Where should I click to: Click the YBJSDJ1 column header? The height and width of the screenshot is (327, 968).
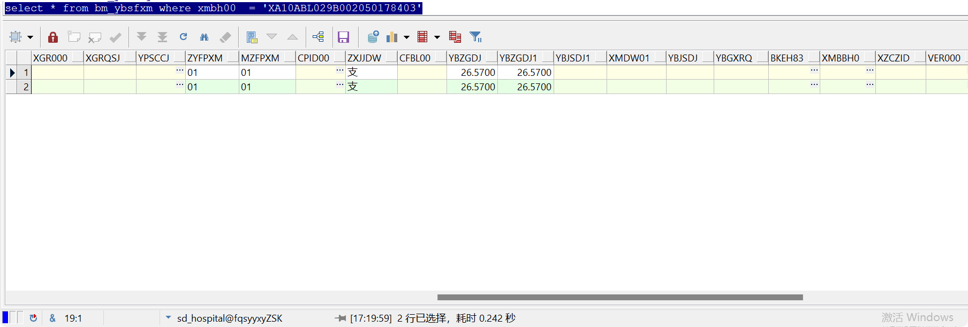click(580, 58)
